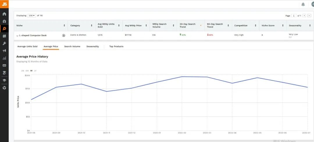The height and width of the screenshot is (142, 314).
Task: Sort by Niche Score column
Action: click(x=283, y=25)
